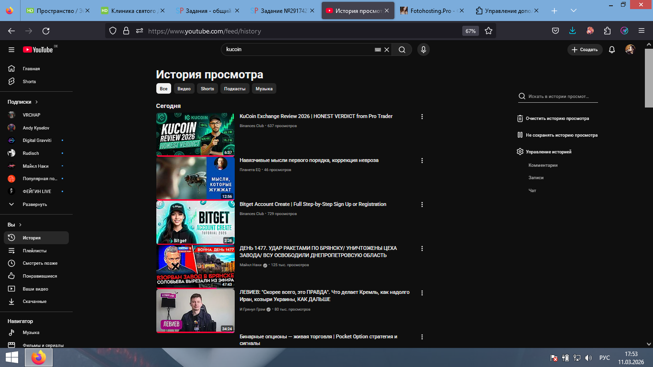Select the 'Видео' filter chip
Image resolution: width=653 pixels, height=367 pixels.
pyautogui.click(x=184, y=89)
